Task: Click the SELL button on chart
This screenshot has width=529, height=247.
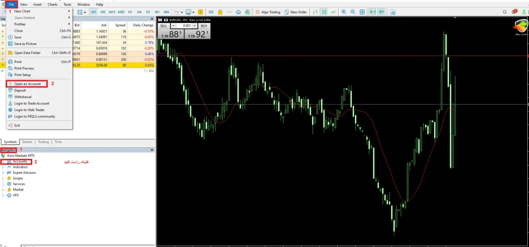Action: tap(164, 26)
